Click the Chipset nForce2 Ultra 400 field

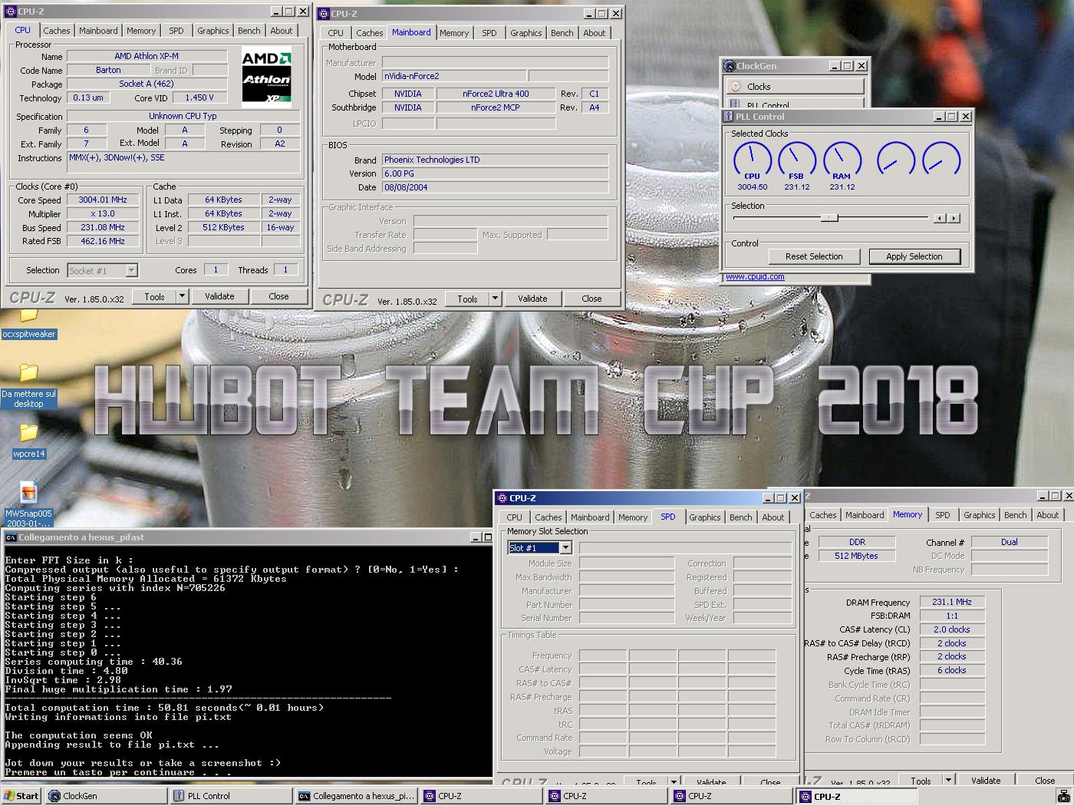click(x=496, y=94)
